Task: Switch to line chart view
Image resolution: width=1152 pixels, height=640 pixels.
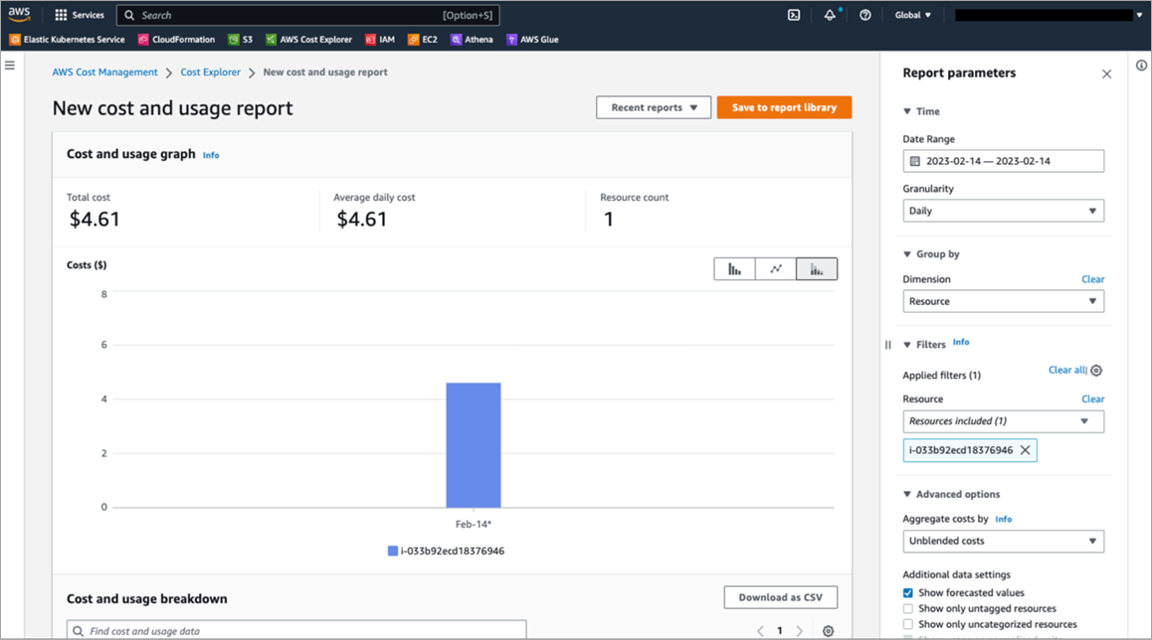Action: point(775,269)
